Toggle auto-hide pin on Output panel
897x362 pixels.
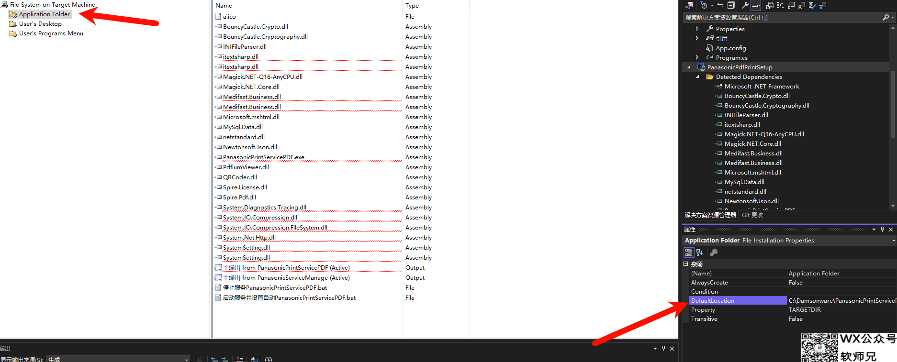(663, 349)
